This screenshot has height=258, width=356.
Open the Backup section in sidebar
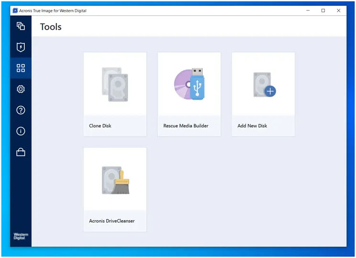21,26
